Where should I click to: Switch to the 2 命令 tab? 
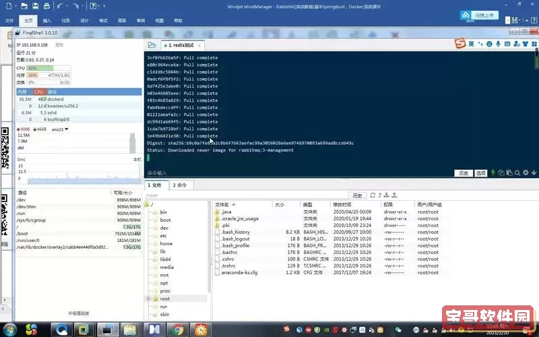pos(180,185)
